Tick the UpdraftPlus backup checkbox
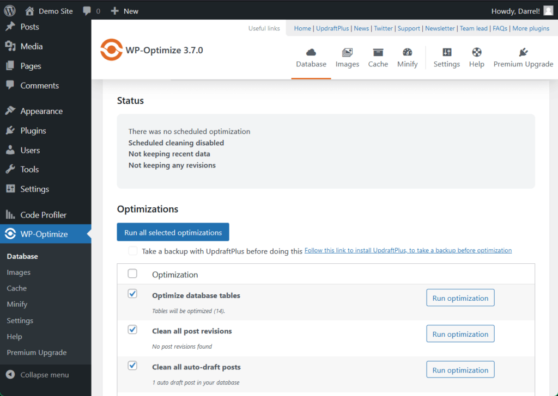 (133, 251)
